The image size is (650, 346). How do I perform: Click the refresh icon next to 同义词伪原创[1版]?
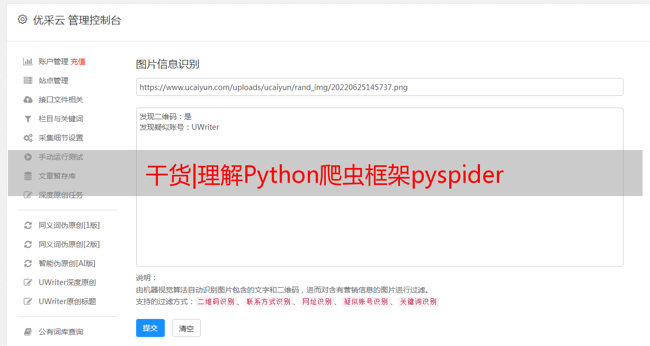click(x=28, y=225)
